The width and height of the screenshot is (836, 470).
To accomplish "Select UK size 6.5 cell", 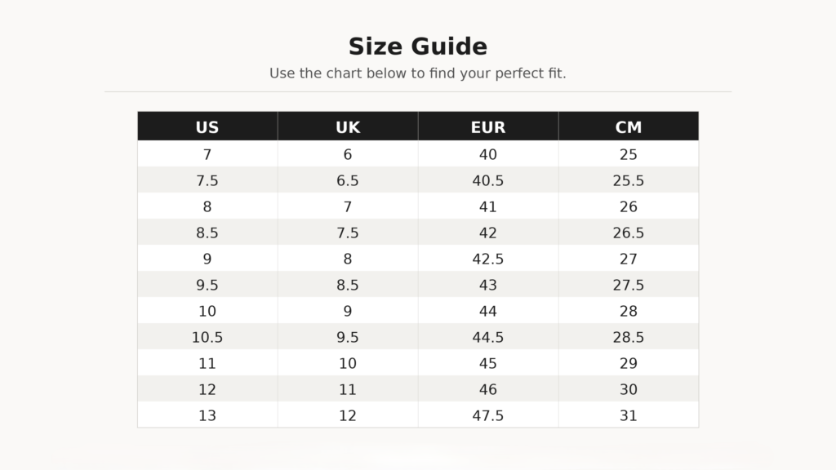I will (348, 180).
